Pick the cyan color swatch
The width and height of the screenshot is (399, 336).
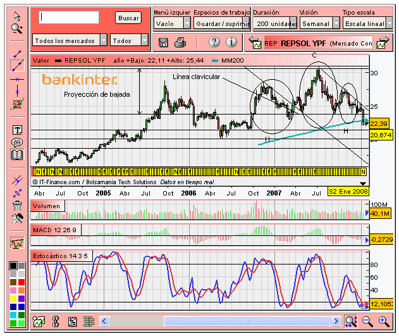coord(13,315)
